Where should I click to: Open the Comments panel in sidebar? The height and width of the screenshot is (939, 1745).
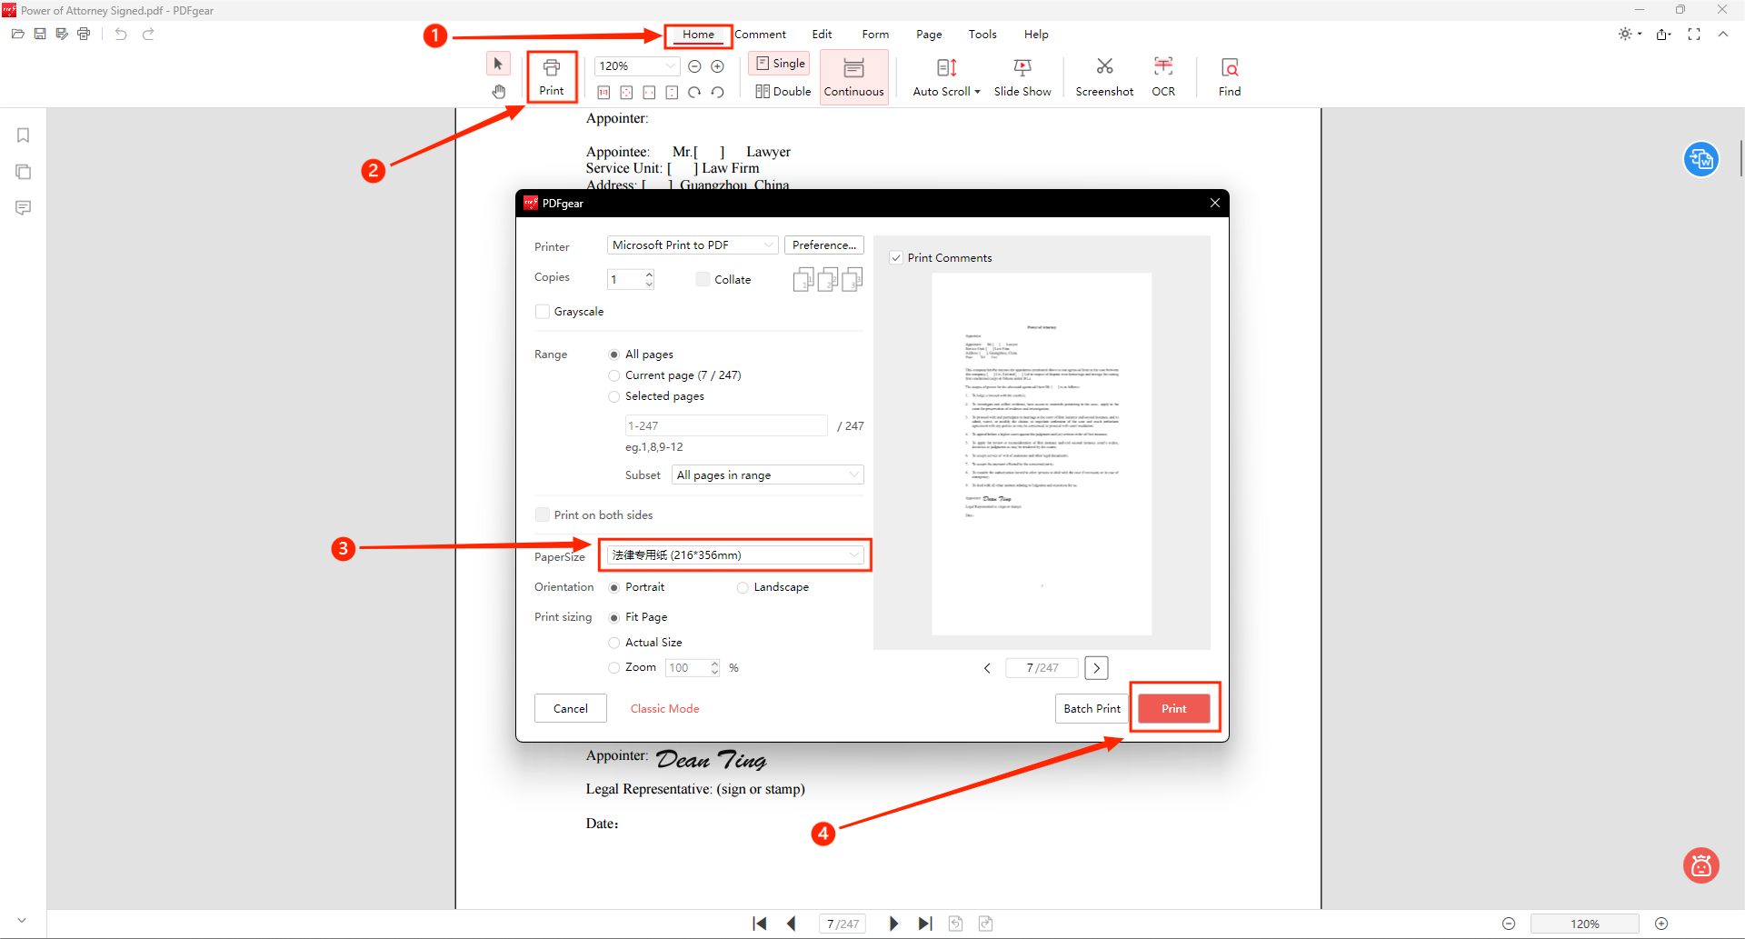coord(23,207)
